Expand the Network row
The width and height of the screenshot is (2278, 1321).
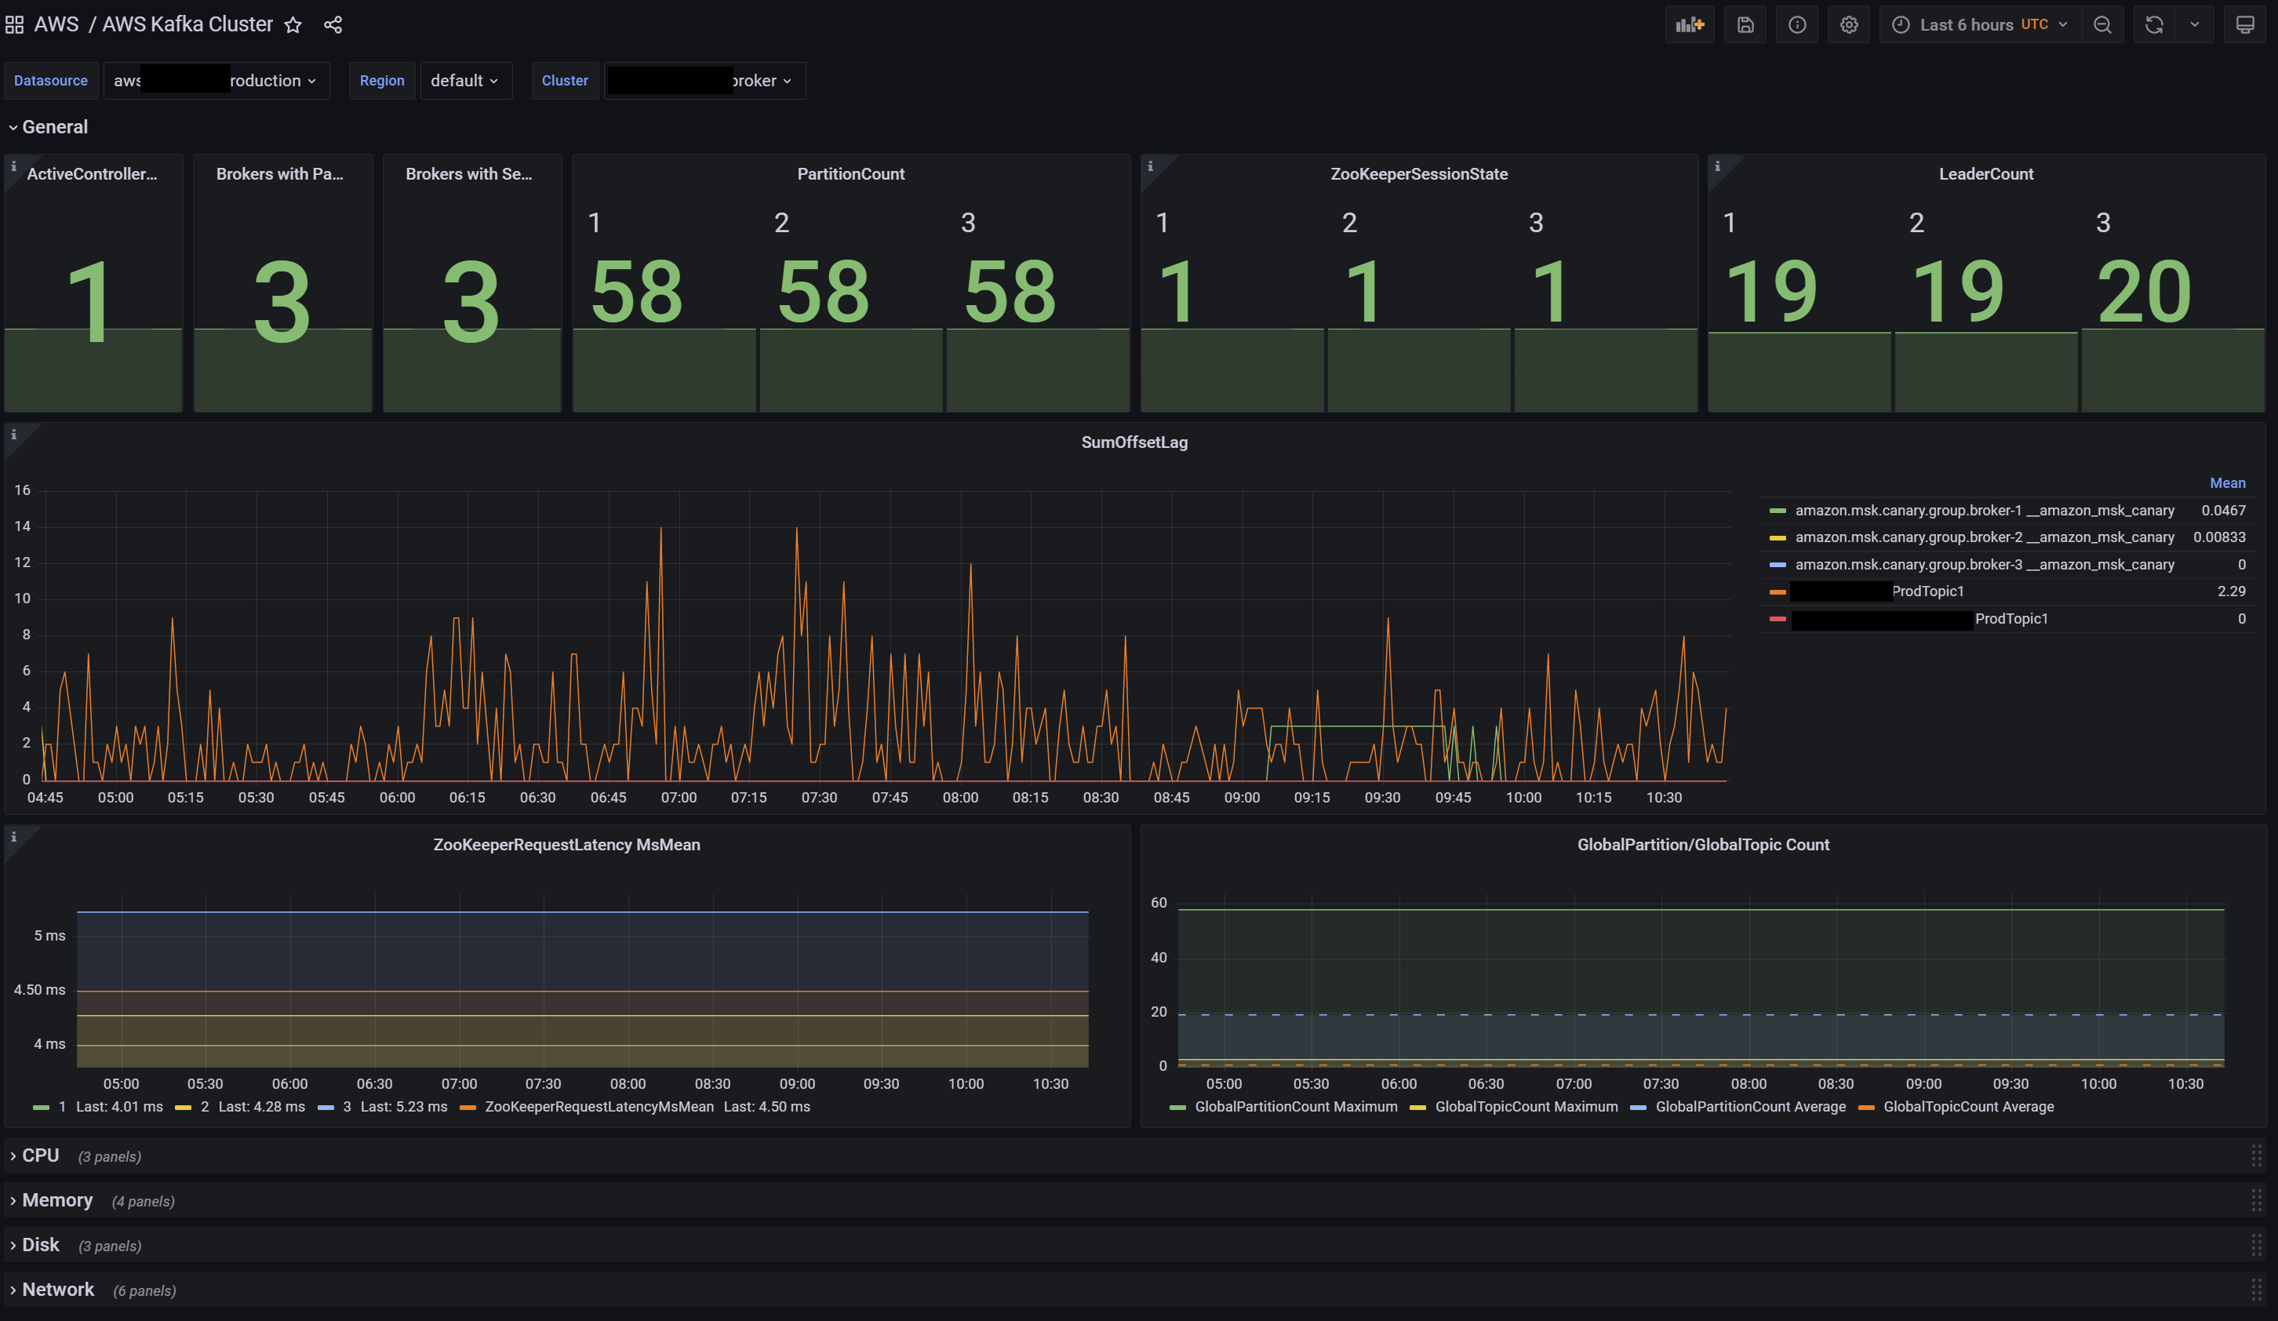(57, 1290)
